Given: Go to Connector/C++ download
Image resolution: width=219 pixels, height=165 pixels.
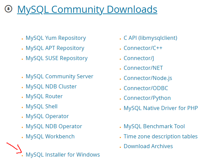Looking at the screenshot, I should point(143,48).
